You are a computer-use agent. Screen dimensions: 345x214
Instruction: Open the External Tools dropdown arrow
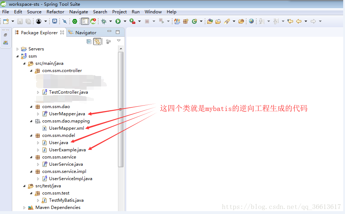coord(140,21)
